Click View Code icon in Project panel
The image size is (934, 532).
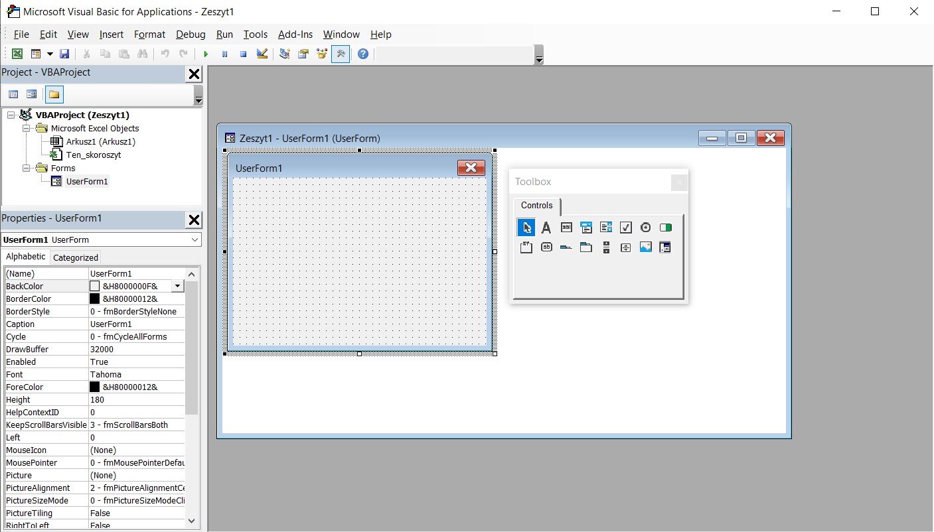13,94
